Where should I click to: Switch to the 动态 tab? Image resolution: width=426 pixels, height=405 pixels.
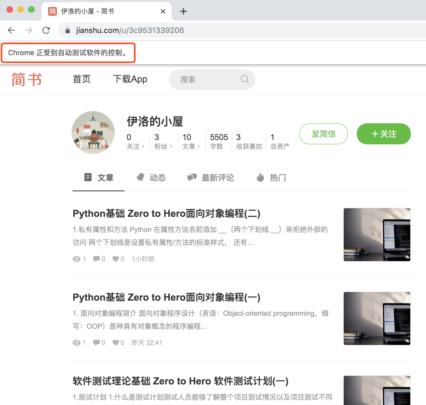point(151,178)
